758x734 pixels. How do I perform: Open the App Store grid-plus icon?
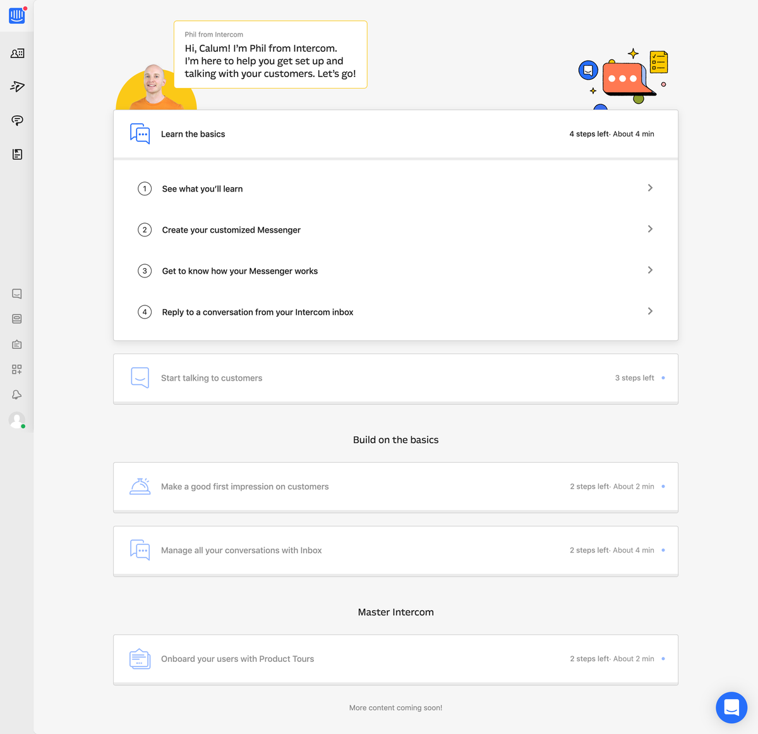[x=17, y=369]
